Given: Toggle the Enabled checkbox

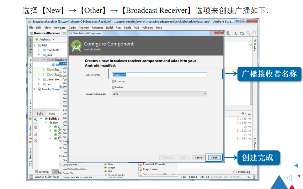Looking at the screenshot, I should point(113,87).
